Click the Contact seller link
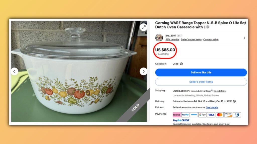The width and height of the screenshot is (257, 144). [211, 39]
